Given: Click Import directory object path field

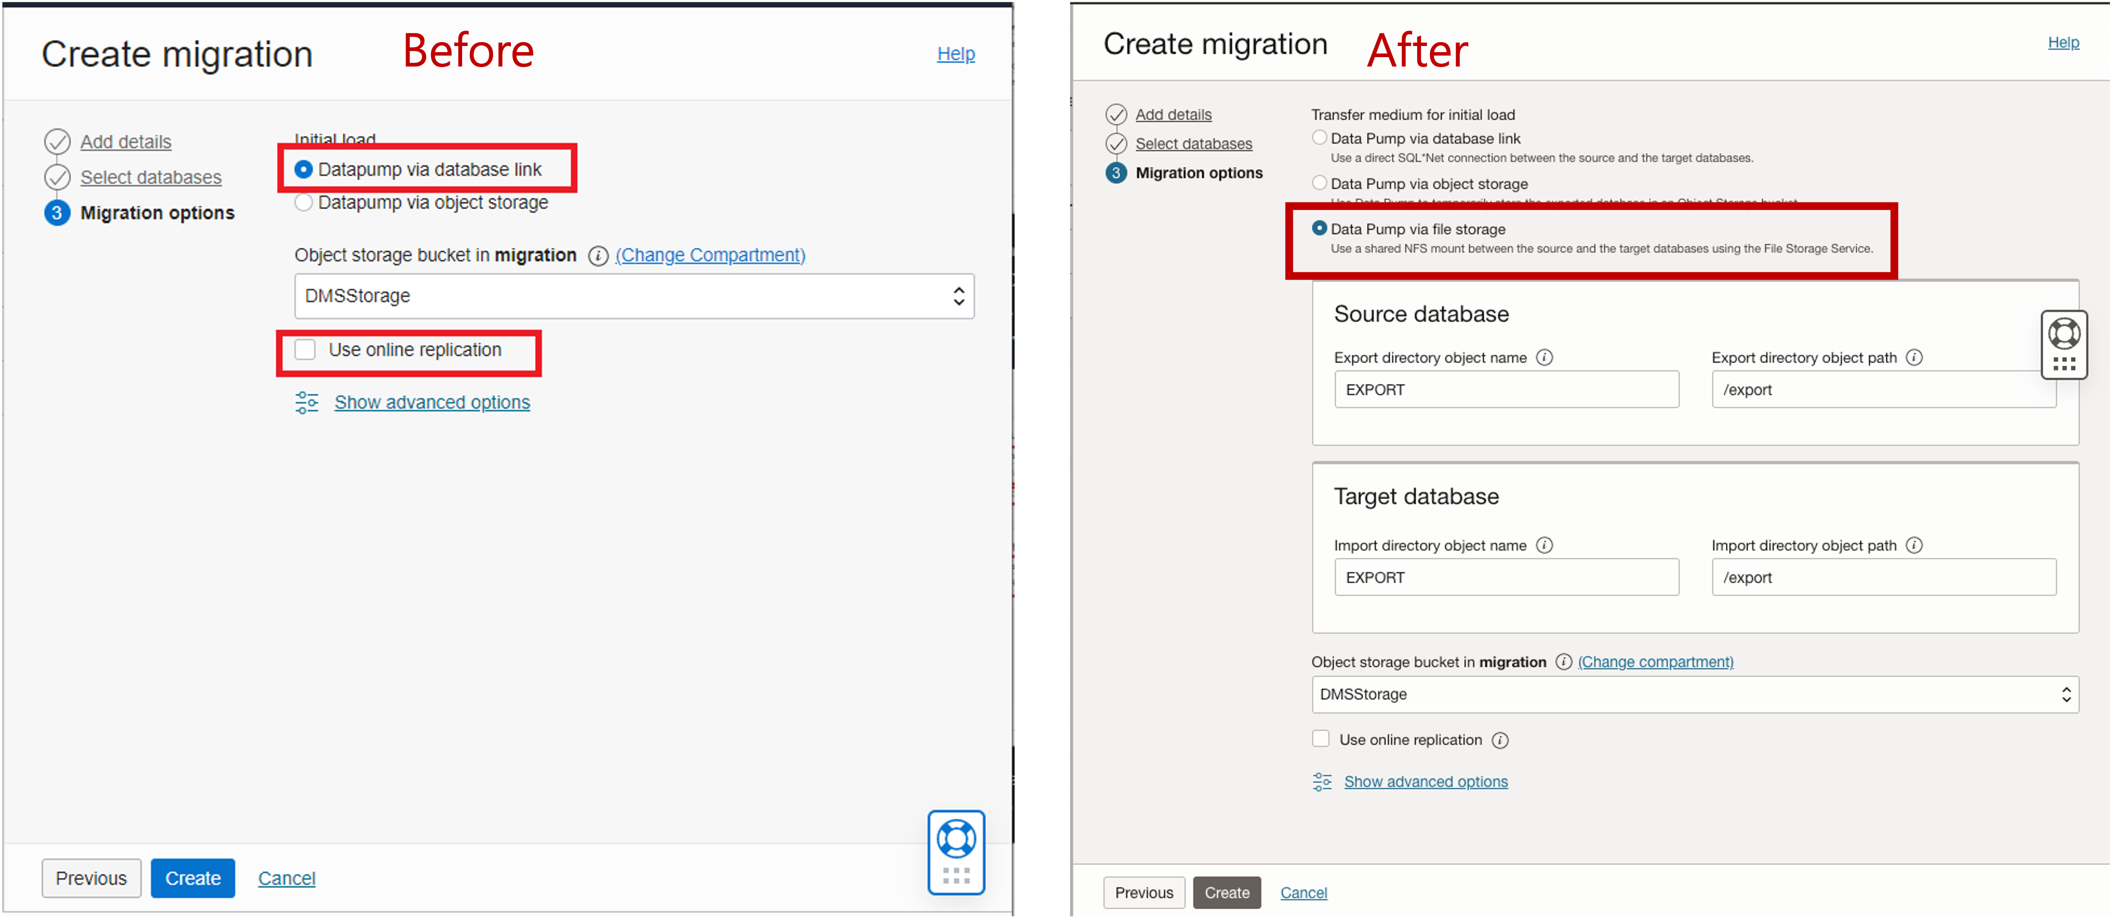Looking at the screenshot, I should (x=1883, y=577).
